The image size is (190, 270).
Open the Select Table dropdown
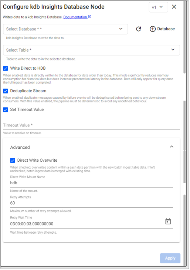pos(91,50)
